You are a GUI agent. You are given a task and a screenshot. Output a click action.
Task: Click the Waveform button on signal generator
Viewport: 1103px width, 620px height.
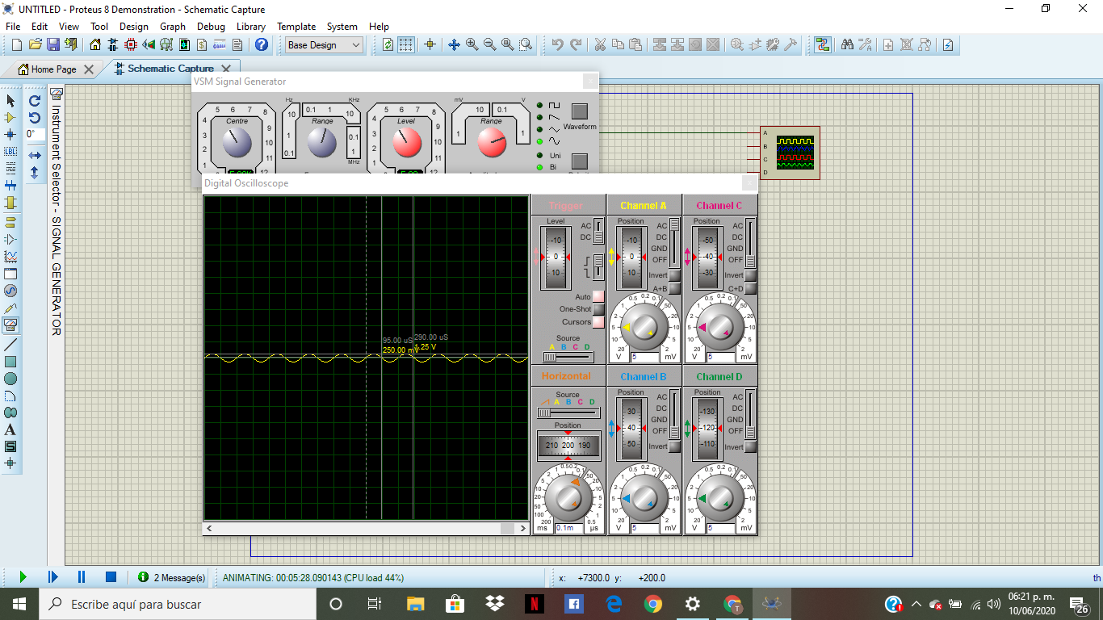click(580, 111)
